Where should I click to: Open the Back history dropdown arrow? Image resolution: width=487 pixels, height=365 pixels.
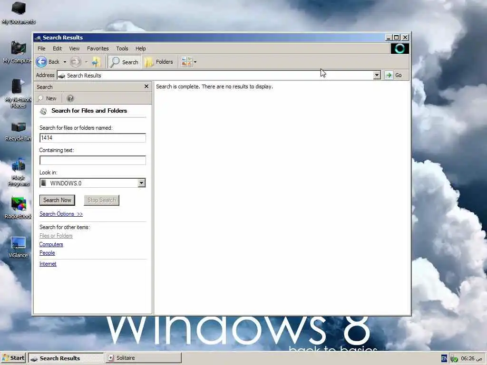[x=65, y=62]
